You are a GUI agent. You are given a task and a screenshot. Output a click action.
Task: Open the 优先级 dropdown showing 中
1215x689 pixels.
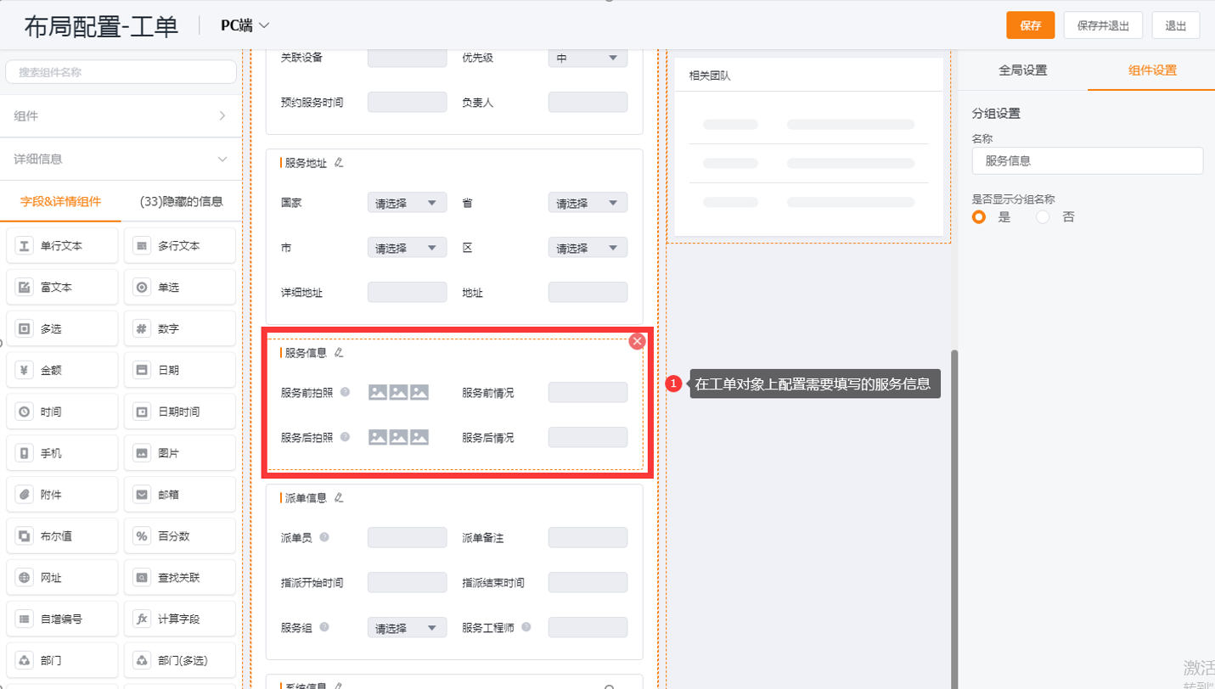tap(588, 58)
